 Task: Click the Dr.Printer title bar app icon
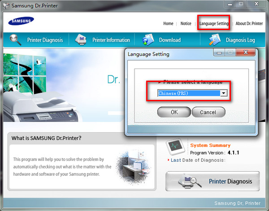[x=6, y=6]
